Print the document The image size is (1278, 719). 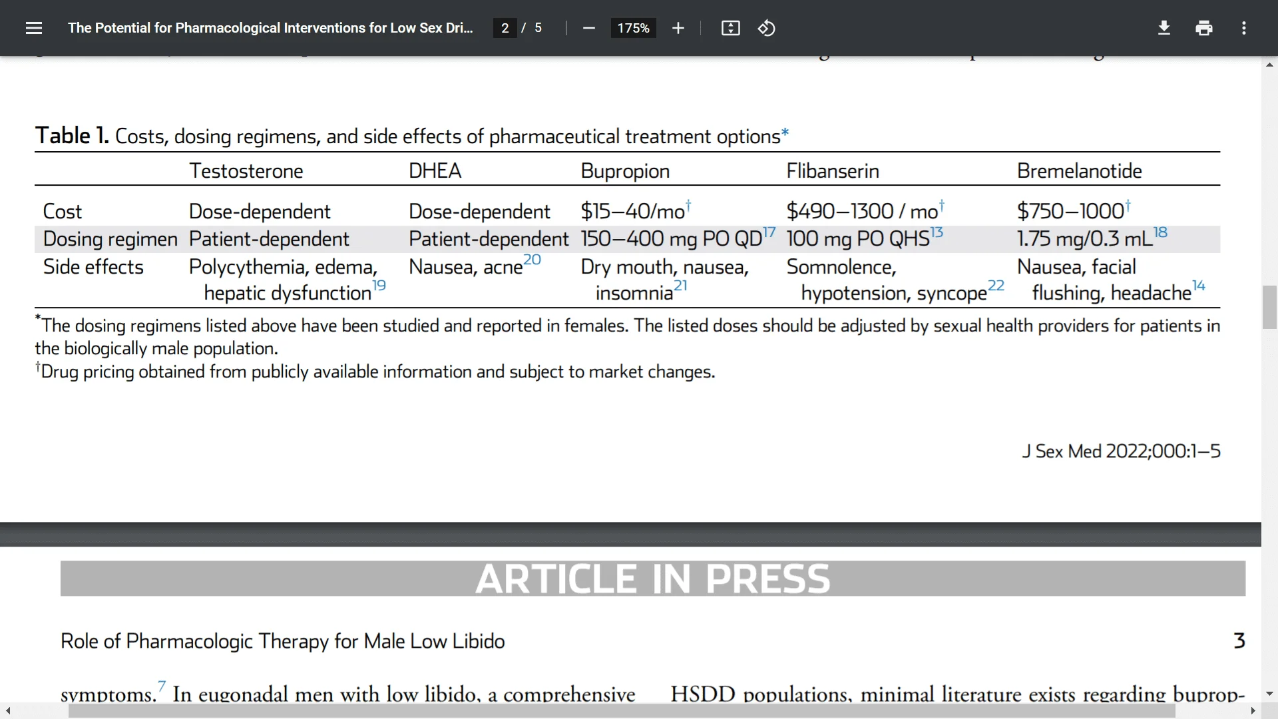1203,28
